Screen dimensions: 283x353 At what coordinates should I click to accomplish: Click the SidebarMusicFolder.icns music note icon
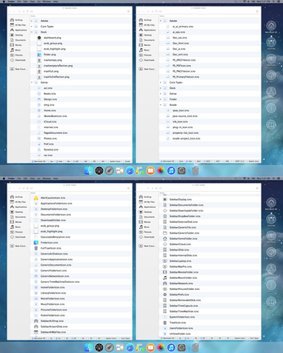(165, 278)
